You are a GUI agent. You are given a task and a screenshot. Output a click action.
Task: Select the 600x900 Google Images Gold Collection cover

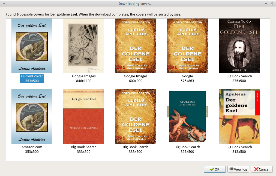tap(136, 46)
